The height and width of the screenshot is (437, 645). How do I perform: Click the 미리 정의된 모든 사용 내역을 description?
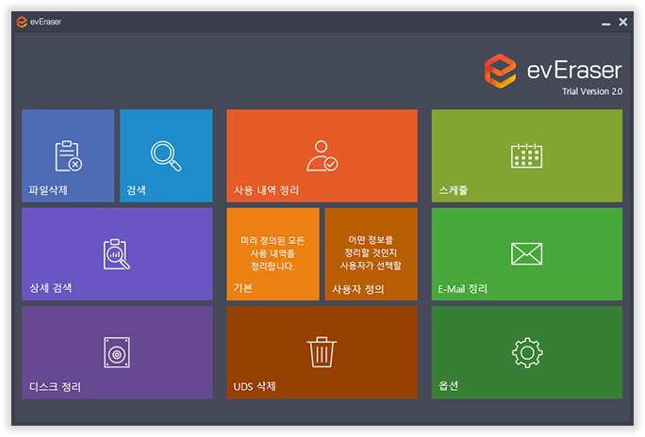pyautogui.click(x=273, y=253)
